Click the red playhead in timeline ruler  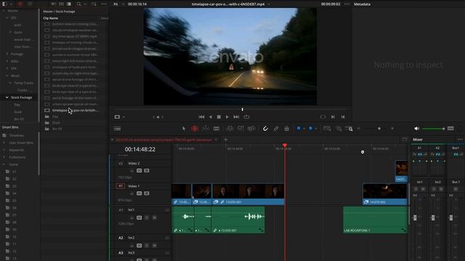tap(285, 145)
